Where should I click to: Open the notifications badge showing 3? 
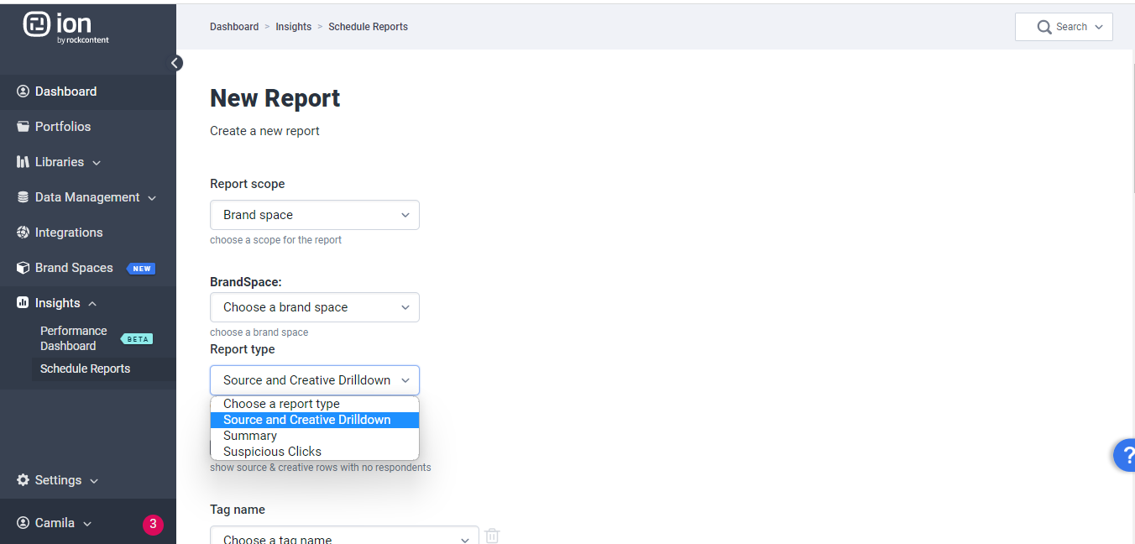click(x=153, y=525)
